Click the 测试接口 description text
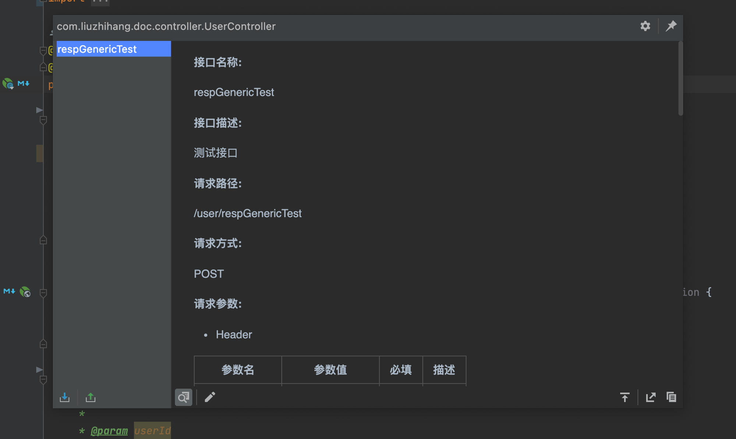The image size is (736, 439). 216,153
